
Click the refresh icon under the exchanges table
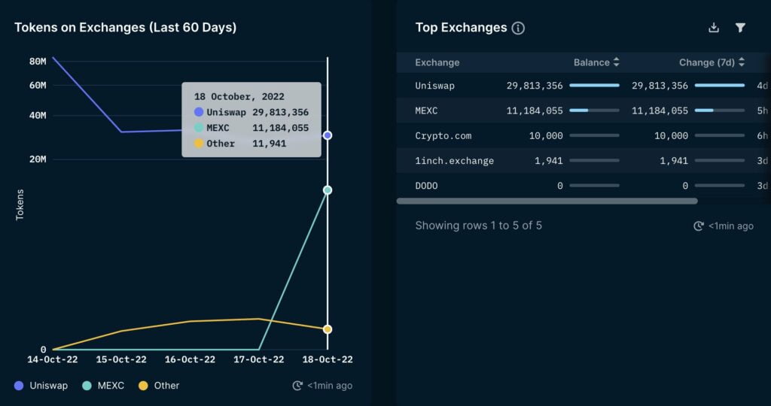coord(699,226)
